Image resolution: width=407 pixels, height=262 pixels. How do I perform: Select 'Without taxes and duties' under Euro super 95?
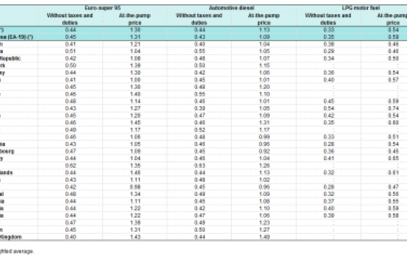pyautogui.click(x=70, y=19)
